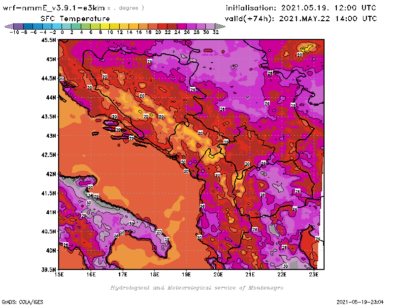Viewport: 394px width, 305px height.
Task: Select the 'SFC Temperature' heading
Action: pos(75,19)
